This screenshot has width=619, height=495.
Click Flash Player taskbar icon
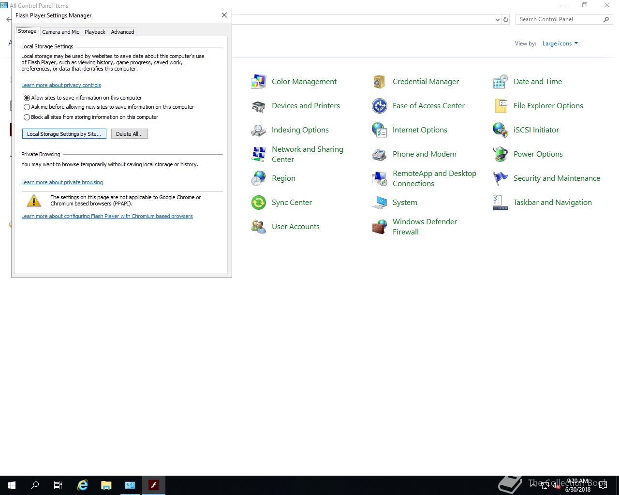154,485
